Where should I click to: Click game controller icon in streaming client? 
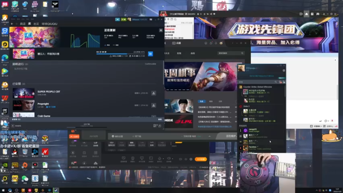click(x=318, y=14)
